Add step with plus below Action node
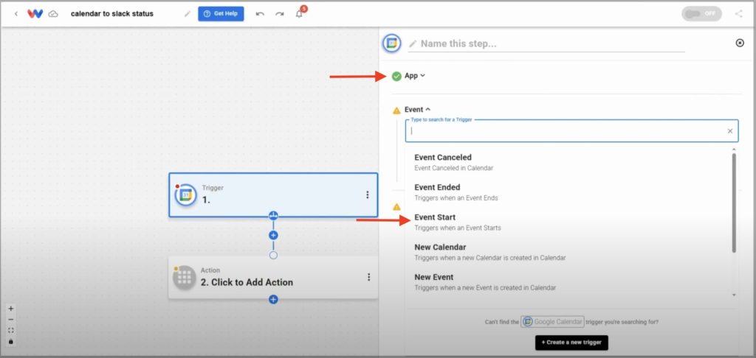The image size is (756, 358). point(273,299)
